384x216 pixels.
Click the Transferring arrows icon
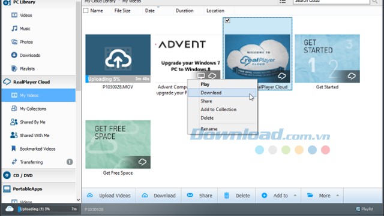coord(14,162)
